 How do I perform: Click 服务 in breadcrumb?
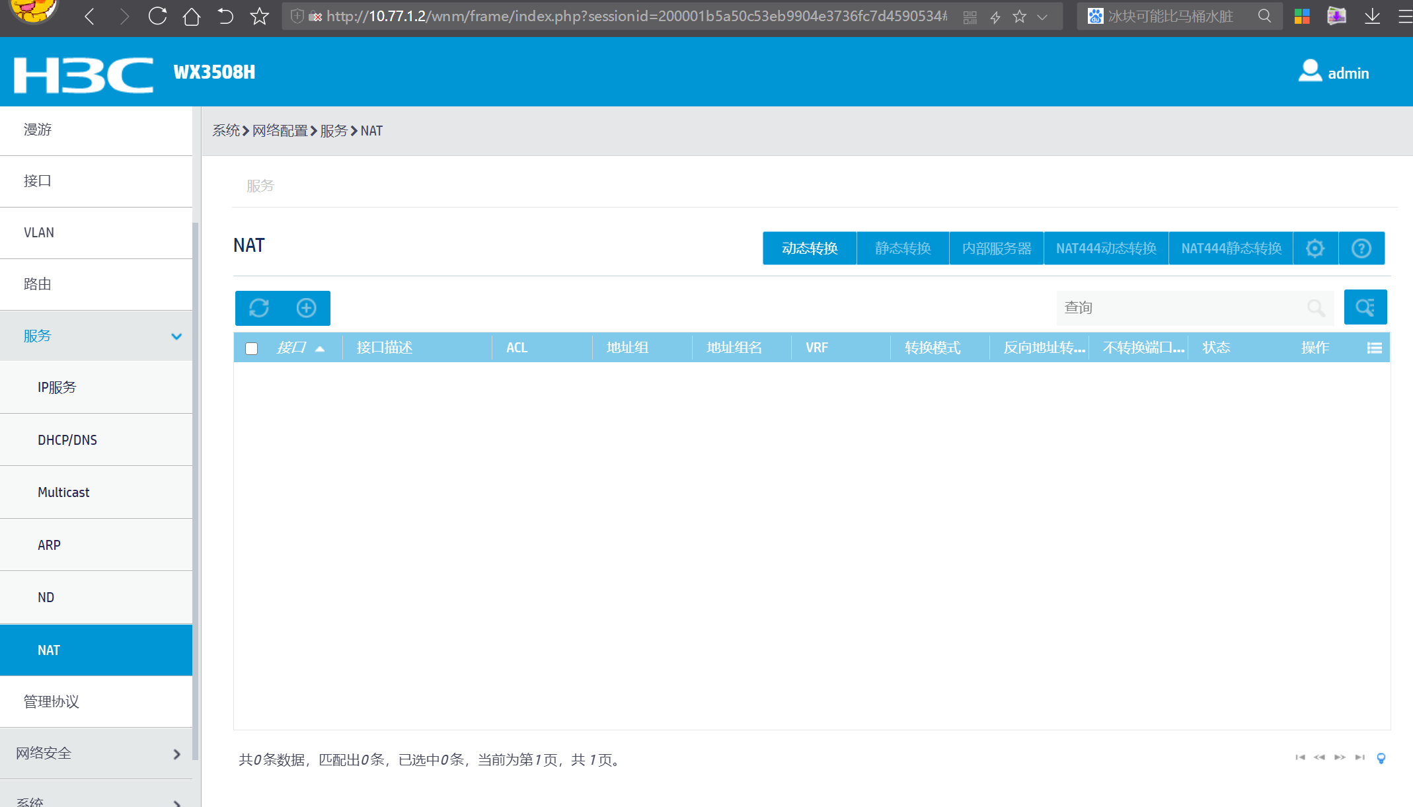(x=334, y=131)
